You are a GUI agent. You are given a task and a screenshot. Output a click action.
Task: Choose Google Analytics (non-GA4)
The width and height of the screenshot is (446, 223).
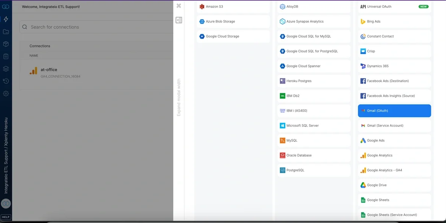pos(394,155)
